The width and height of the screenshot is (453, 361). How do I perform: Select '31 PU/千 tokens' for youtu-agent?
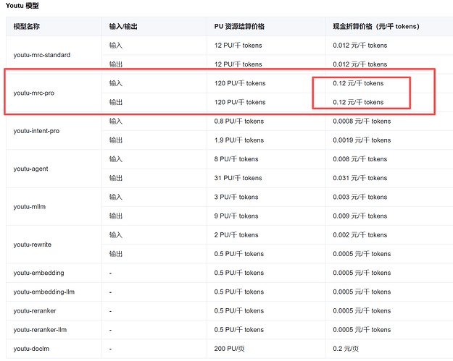point(238,178)
